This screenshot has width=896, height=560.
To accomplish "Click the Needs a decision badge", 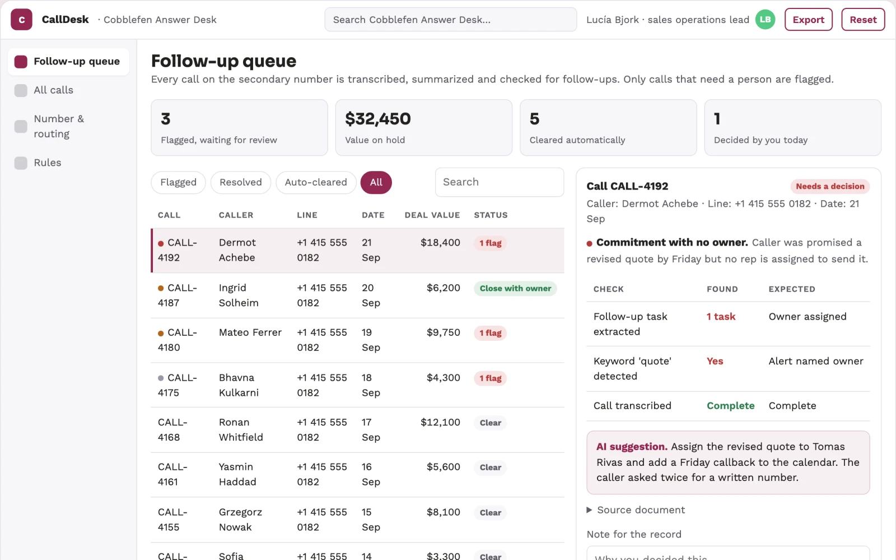I will click(x=830, y=187).
